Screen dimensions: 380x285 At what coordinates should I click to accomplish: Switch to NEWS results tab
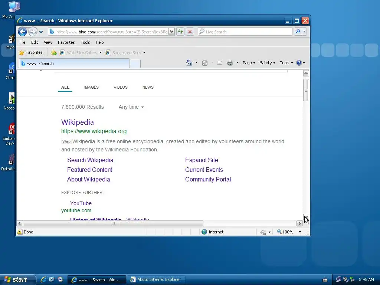pyautogui.click(x=148, y=87)
